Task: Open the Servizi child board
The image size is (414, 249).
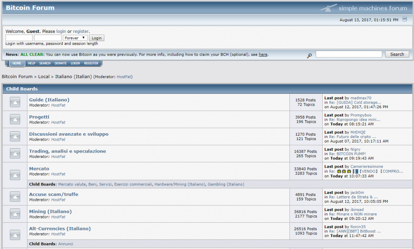Action: tap(106, 184)
